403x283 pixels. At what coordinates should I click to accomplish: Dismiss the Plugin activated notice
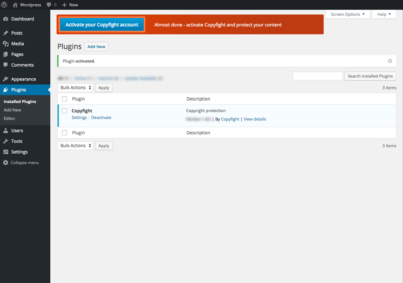tap(390, 61)
